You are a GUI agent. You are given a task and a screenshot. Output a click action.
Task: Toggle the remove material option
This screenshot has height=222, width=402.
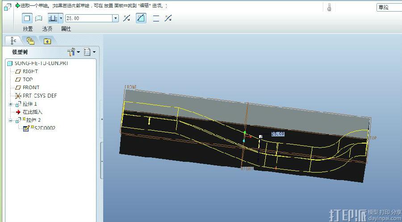click(x=141, y=18)
